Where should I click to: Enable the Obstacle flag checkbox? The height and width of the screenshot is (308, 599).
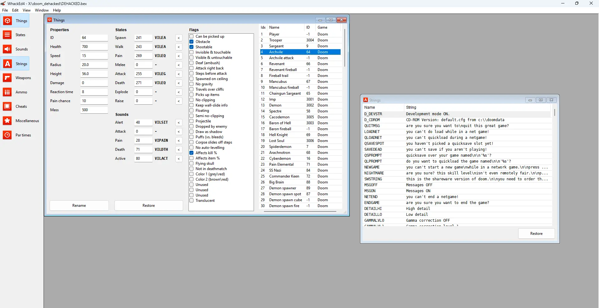pos(192,42)
